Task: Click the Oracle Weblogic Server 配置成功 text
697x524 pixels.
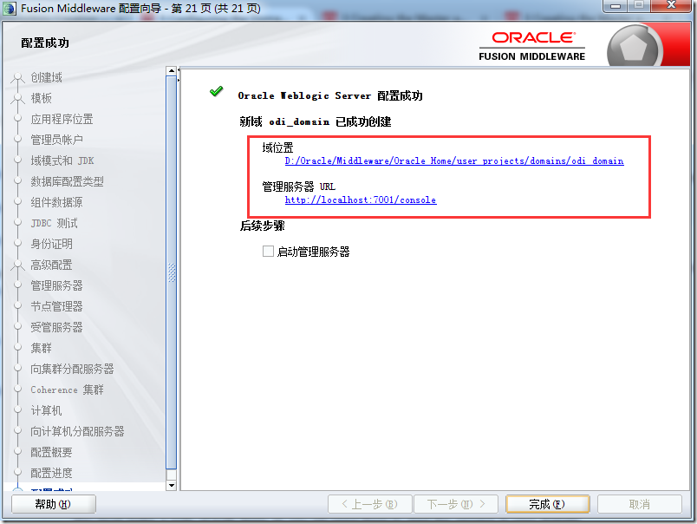Action: pos(330,95)
